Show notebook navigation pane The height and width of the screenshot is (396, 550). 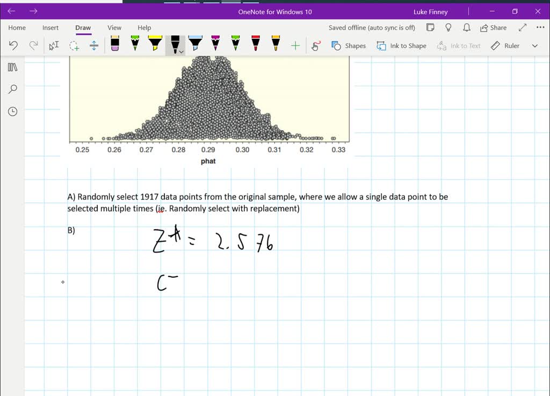pos(13,67)
